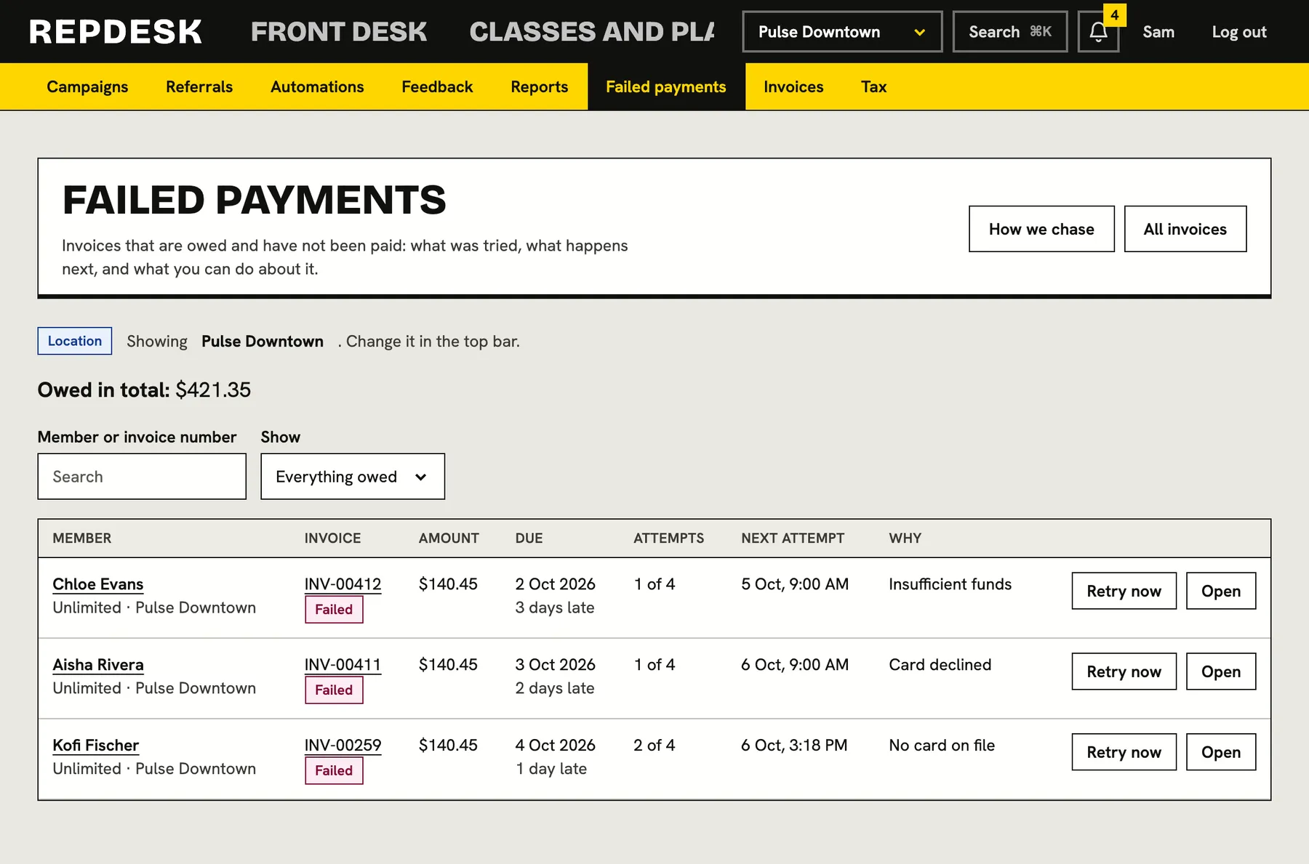This screenshot has width=1309, height=864.
Task: Click the RepDesk logo
Action: tap(116, 32)
